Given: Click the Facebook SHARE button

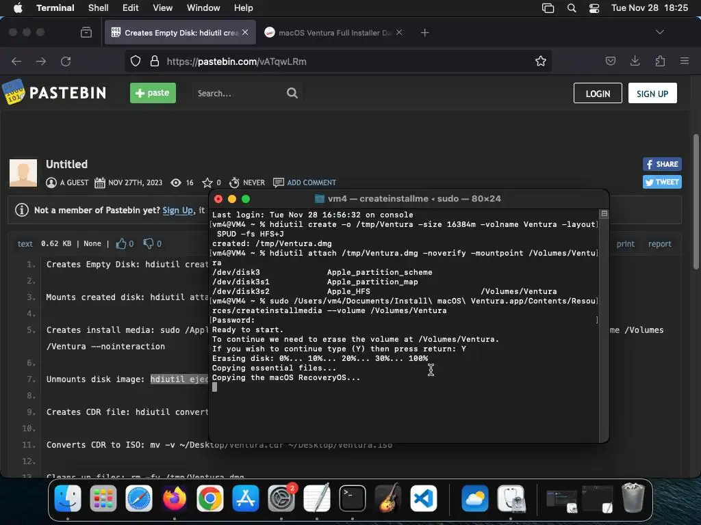Looking at the screenshot, I should coord(662,164).
